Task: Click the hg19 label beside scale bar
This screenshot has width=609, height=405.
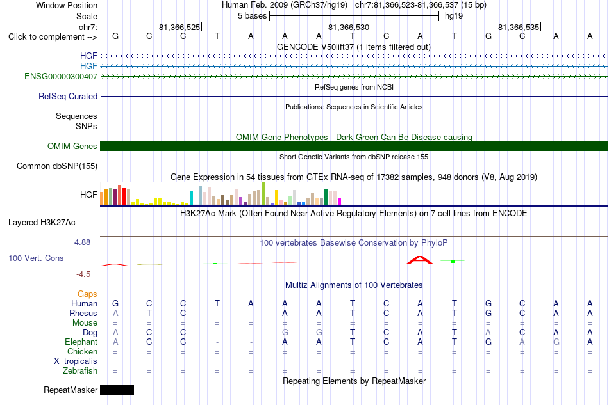Action: [x=454, y=16]
